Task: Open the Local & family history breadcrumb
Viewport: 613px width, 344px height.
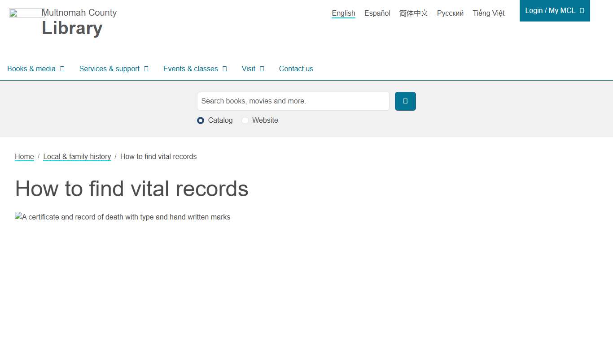Action: [x=77, y=156]
